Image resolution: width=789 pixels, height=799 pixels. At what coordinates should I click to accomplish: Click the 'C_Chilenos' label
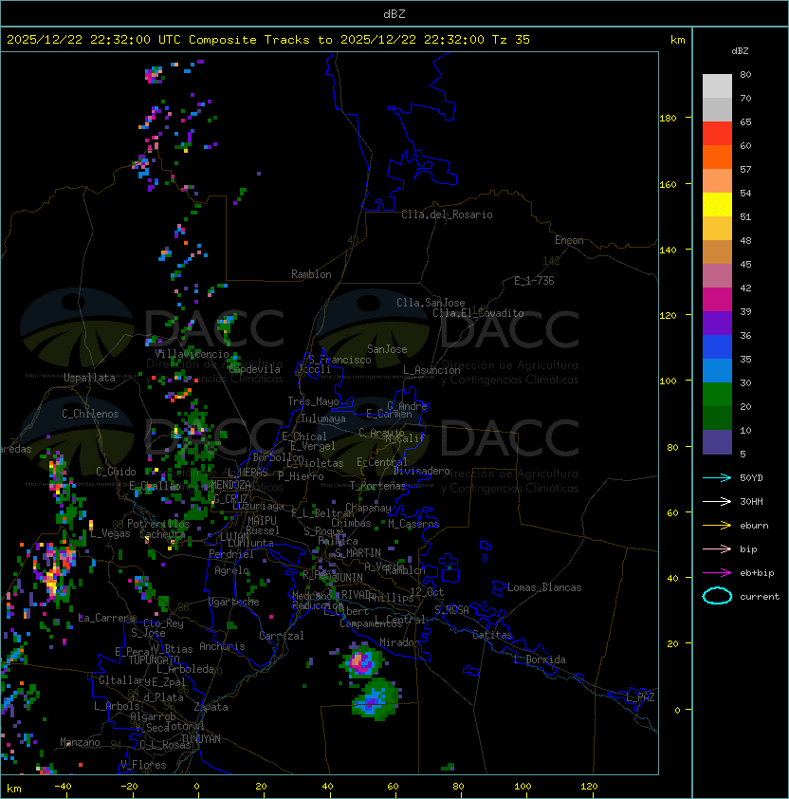coord(90,414)
